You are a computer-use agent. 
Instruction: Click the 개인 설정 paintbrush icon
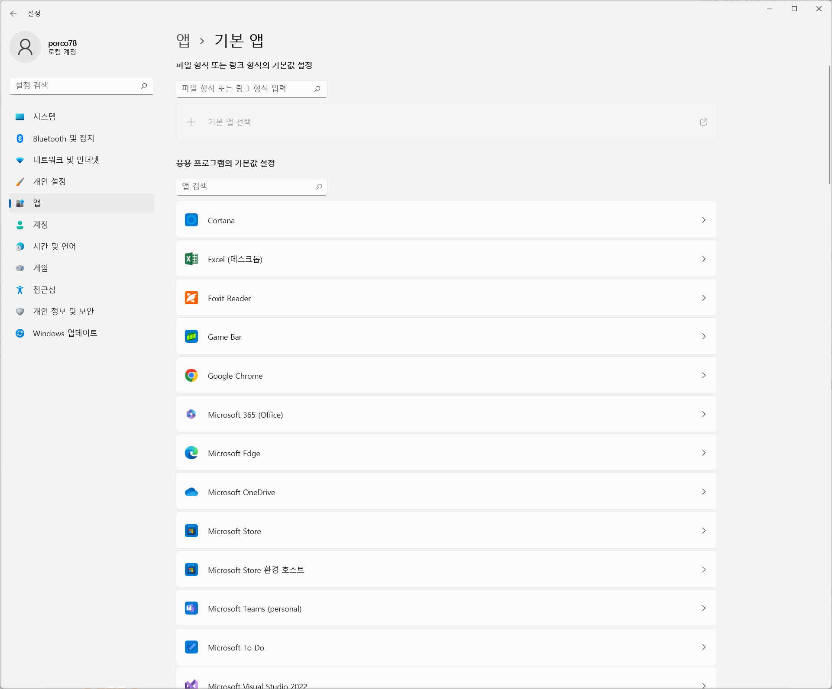[20, 182]
